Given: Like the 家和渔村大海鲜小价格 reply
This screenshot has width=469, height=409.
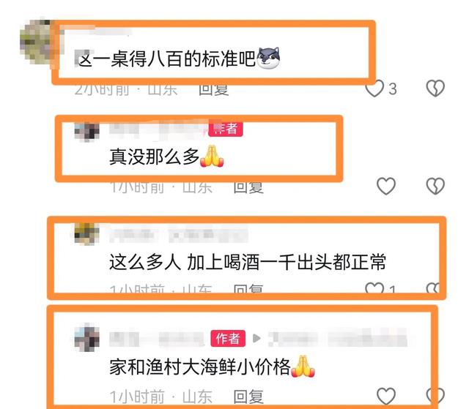Looking at the screenshot, I should tap(386, 396).
